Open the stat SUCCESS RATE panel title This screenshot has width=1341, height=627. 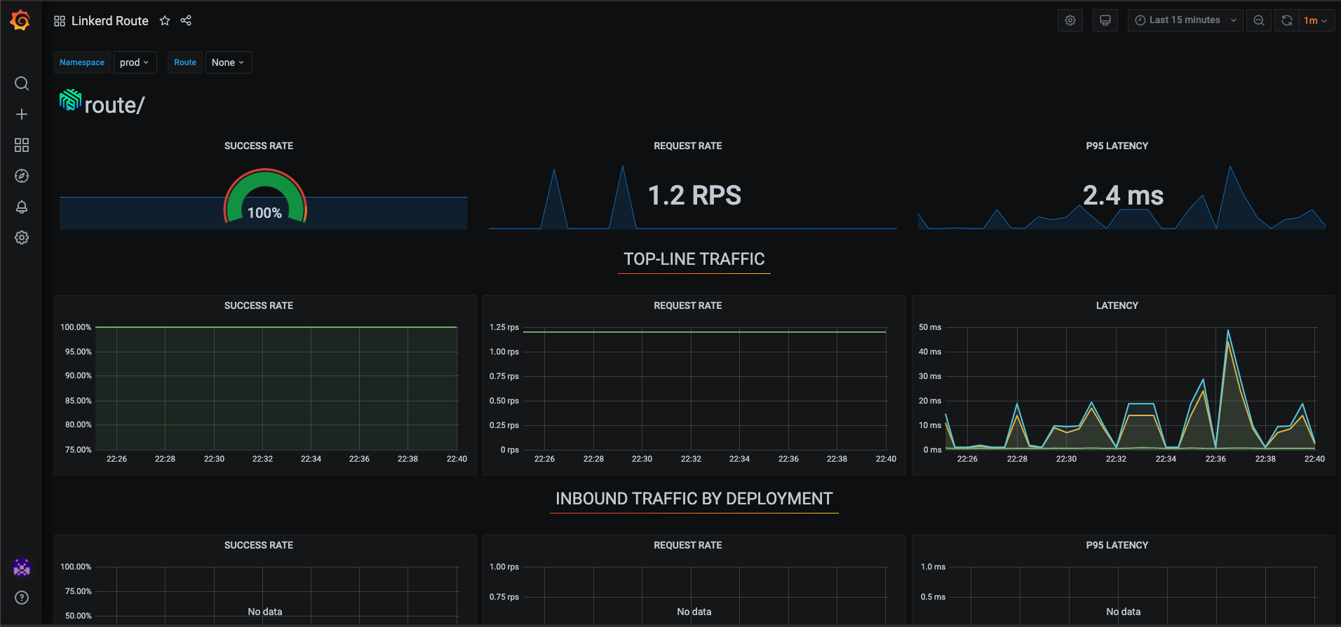pyautogui.click(x=259, y=146)
